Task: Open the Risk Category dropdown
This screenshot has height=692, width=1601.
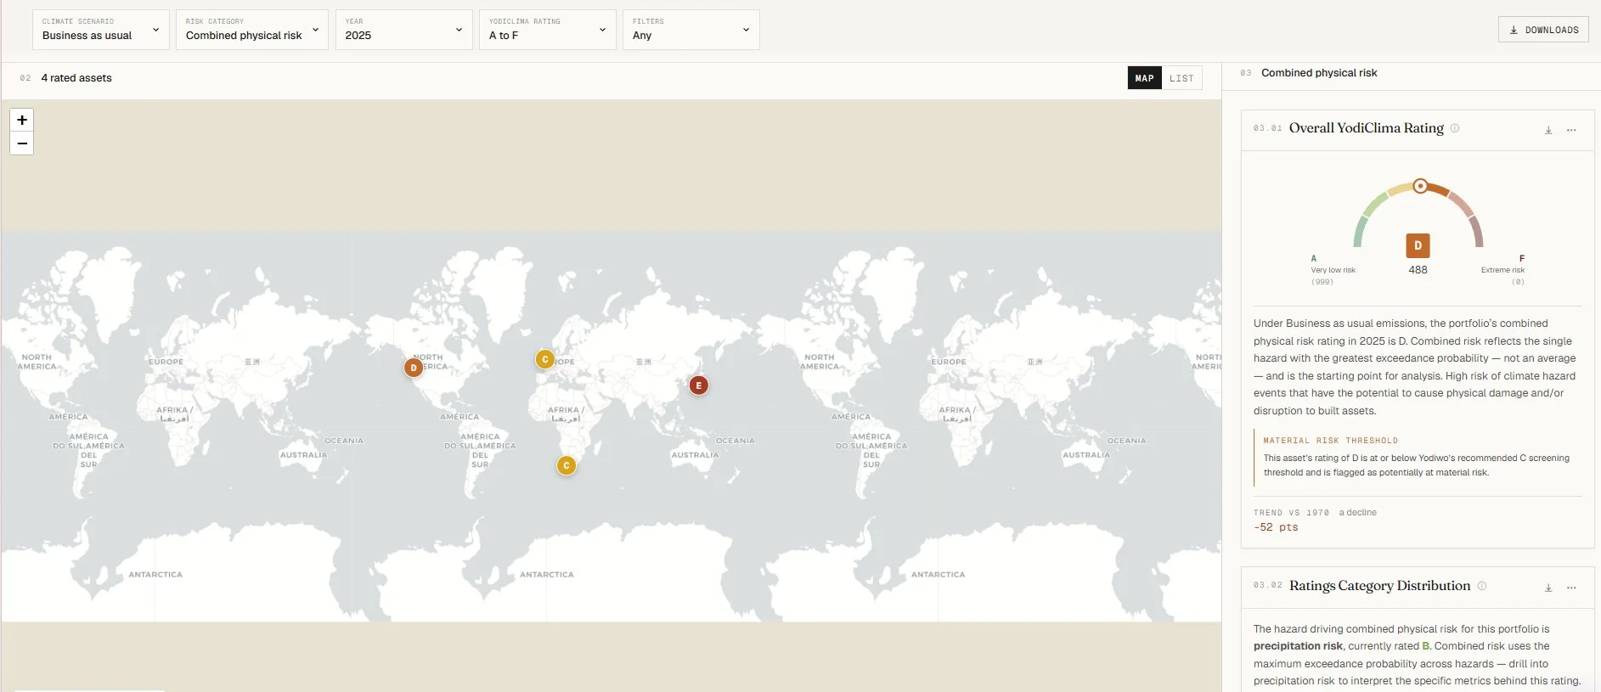Action: click(252, 30)
